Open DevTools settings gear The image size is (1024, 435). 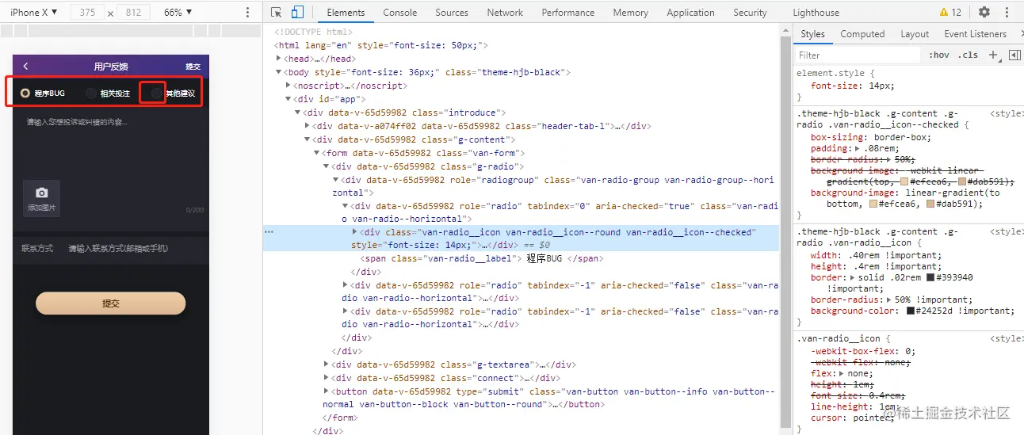tap(984, 12)
